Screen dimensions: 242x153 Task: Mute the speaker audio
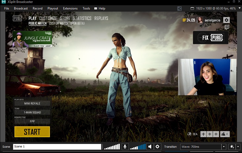(x=150, y=146)
